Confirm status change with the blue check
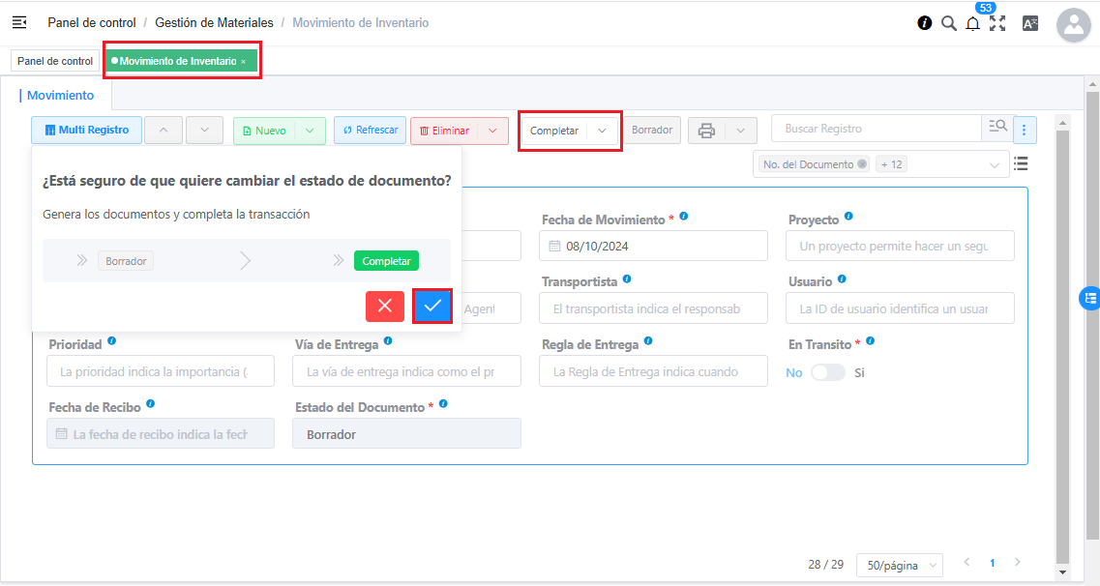 pyautogui.click(x=431, y=306)
